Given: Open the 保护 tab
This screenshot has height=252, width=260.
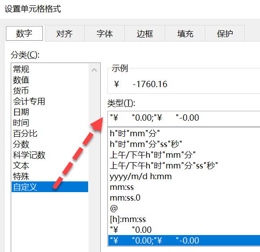Looking at the screenshot, I should tap(225, 34).
